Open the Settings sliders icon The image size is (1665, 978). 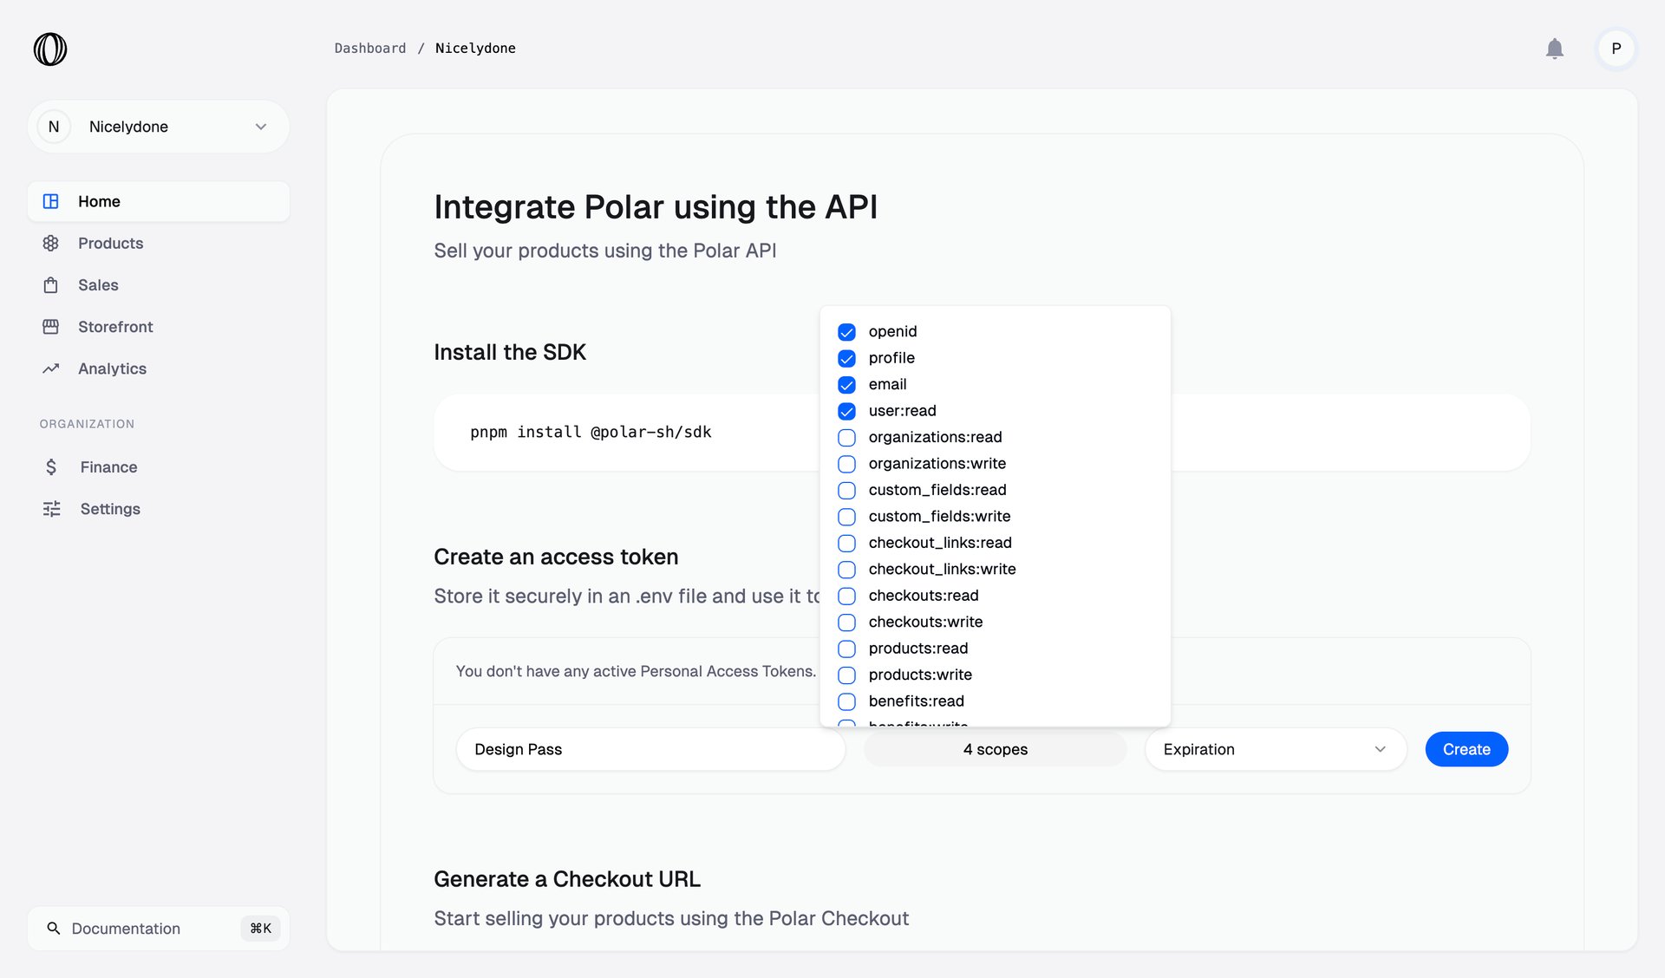(x=51, y=508)
